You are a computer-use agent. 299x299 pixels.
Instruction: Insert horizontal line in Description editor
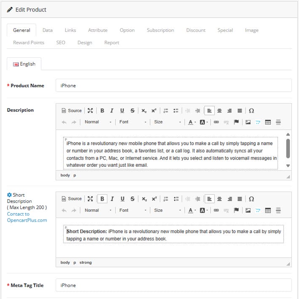coord(278,122)
